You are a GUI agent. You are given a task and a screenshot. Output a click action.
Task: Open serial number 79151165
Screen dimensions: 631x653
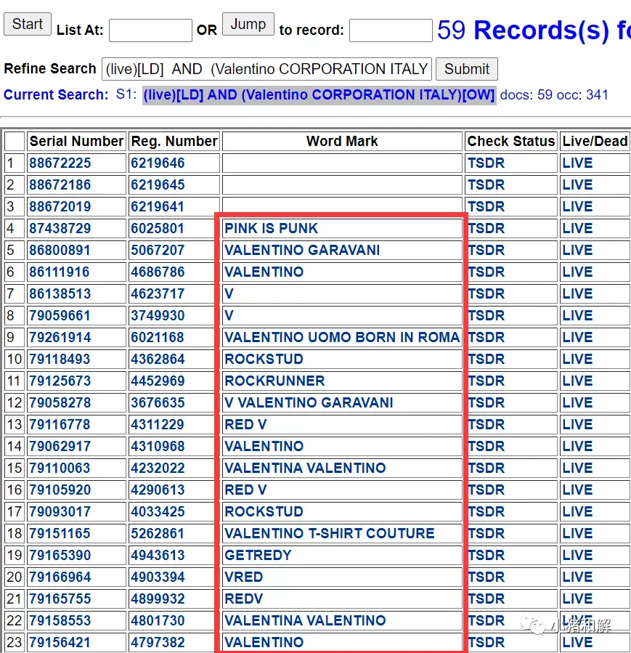[60, 533]
